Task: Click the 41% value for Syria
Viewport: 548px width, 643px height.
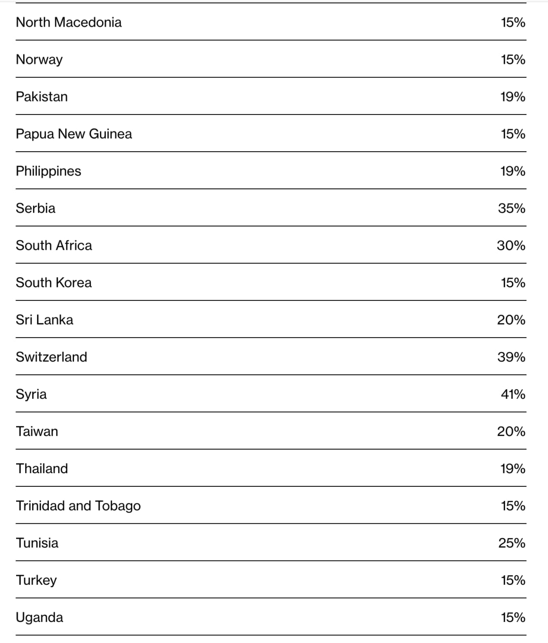Action: [x=513, y=394]
